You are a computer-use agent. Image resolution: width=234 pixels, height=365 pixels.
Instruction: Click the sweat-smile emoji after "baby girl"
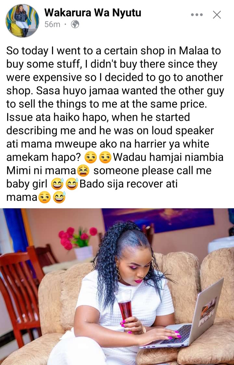57,184
